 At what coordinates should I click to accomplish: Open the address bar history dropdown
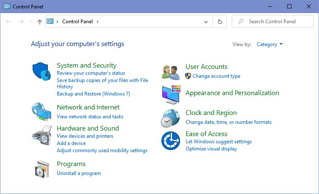[206, 22]
